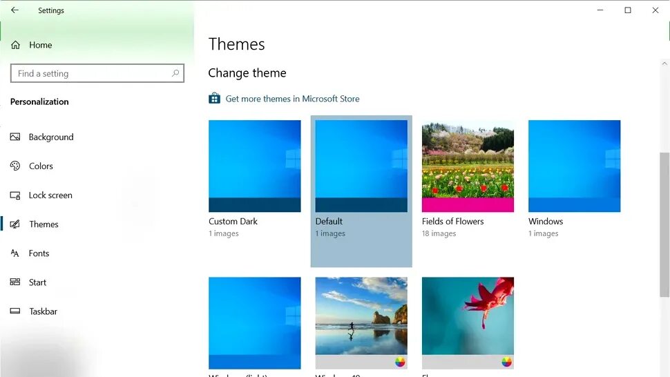The image size is (670, 377).
Task: Open the Home page icon
Action: pos(15,45)
